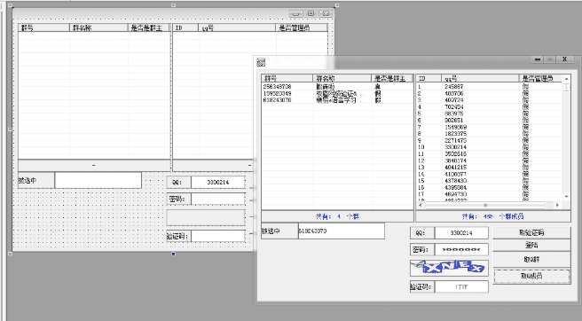582x321 pixels.
Task: Click ID column header in background designer window
Action: [x=185, y=27]
